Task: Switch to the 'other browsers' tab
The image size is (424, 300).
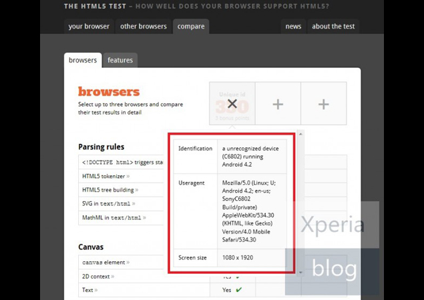Action: (x=143, y=27)
